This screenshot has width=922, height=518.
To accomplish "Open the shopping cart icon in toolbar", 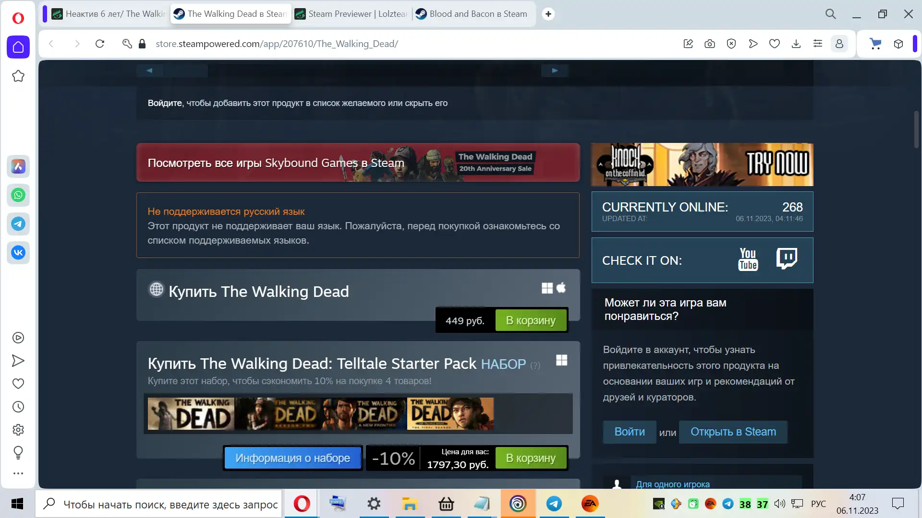I will (x=875, y=44).
